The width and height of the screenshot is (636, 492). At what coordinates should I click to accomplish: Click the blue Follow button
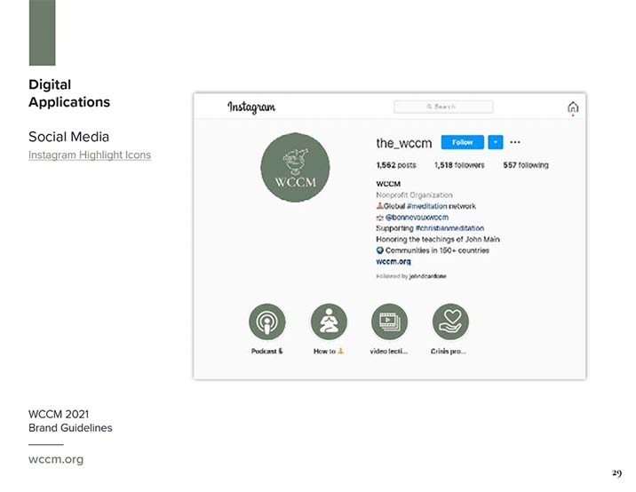pyautogui.click(x=463, y=142)
